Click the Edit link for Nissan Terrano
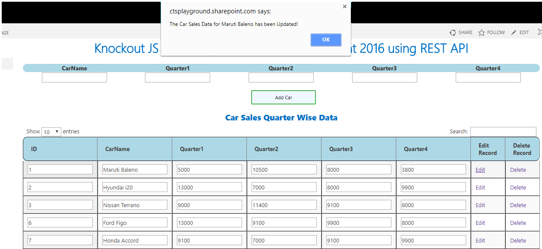This screenshot has width=542, height=249. (480, 205)
